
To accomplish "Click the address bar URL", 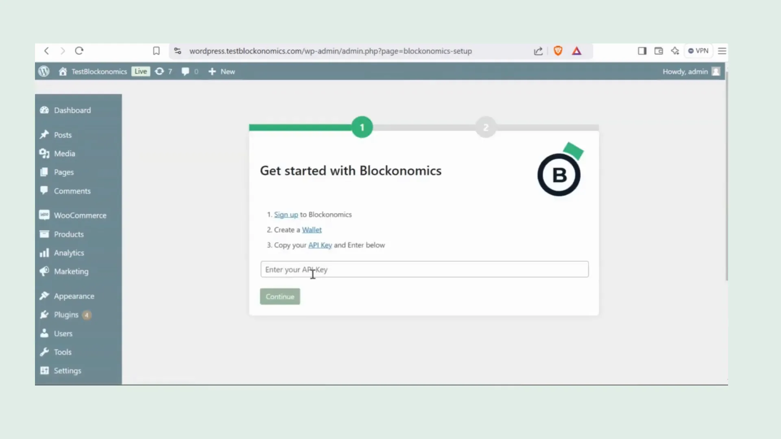I will tap(330, 51).
